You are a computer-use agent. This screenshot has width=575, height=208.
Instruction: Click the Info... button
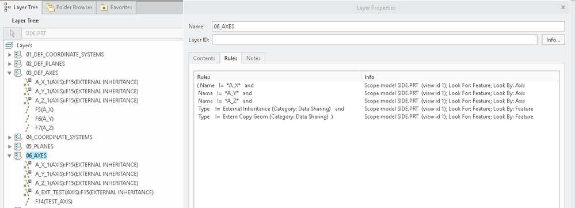(553, 40)
